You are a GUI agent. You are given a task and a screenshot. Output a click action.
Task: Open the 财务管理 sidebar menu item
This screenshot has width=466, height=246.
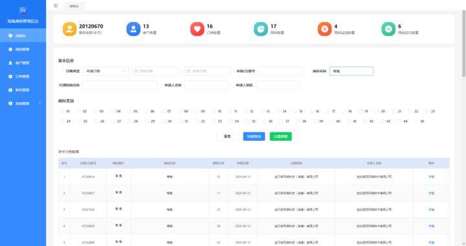[x=23, y=90]
